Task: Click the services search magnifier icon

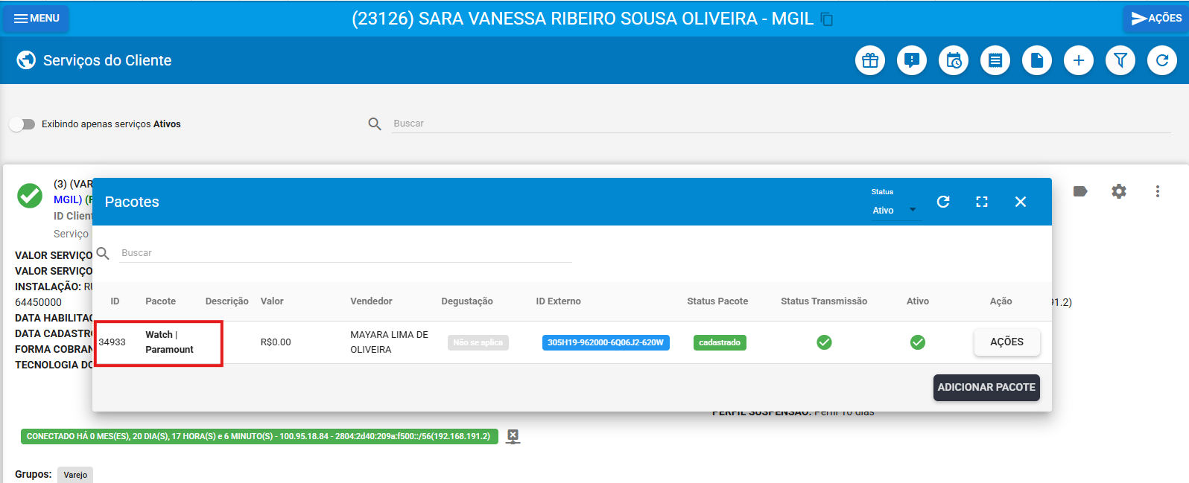Action: pos(375,124)
